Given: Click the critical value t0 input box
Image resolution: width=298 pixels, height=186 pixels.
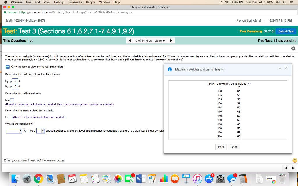Looking at the screenshot, I should [12, 100].
